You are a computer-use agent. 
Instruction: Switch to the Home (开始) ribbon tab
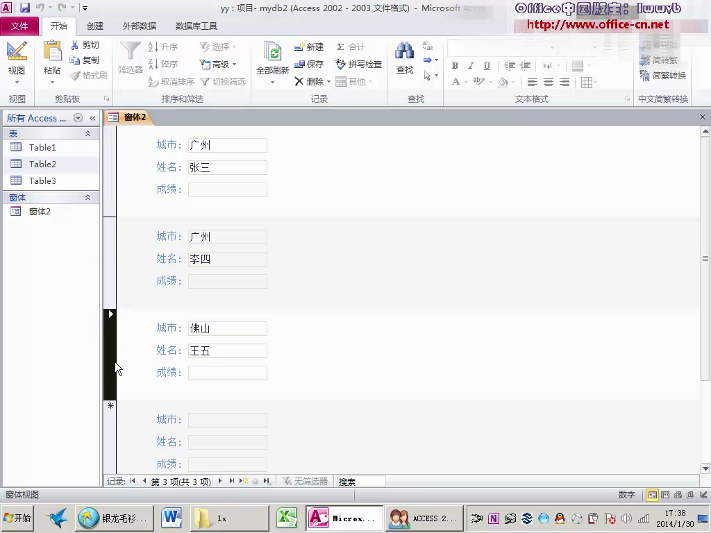click(58, 26)
